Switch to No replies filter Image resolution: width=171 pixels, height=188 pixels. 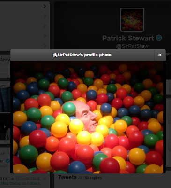click(93, 178)
